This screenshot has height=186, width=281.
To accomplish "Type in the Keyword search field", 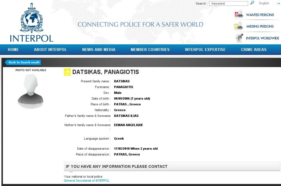I will coord(228,3).
